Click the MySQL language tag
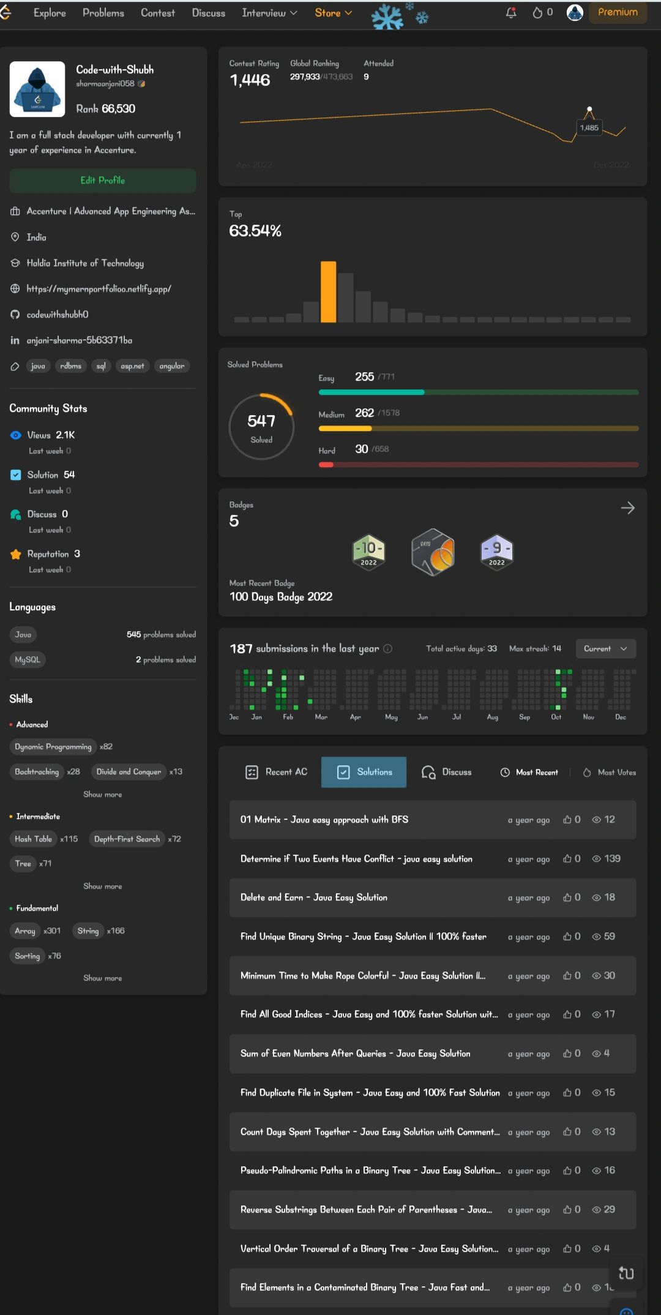This screenshot has width=661, height=1315. 28,660
